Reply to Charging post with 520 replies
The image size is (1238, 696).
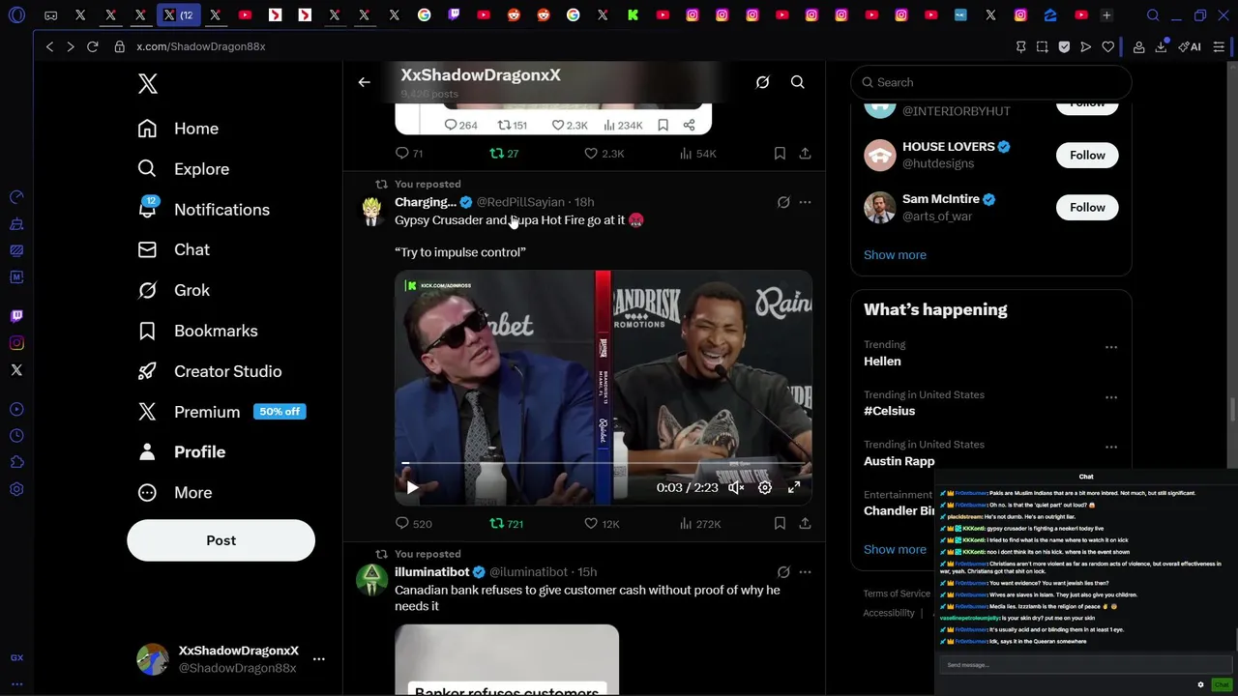(414, 524)
